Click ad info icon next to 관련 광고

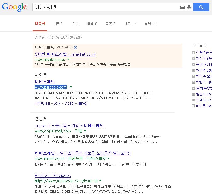point(75,48)
